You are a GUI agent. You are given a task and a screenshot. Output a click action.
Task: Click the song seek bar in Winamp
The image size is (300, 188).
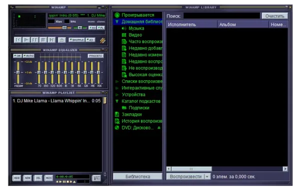[59, 33]
